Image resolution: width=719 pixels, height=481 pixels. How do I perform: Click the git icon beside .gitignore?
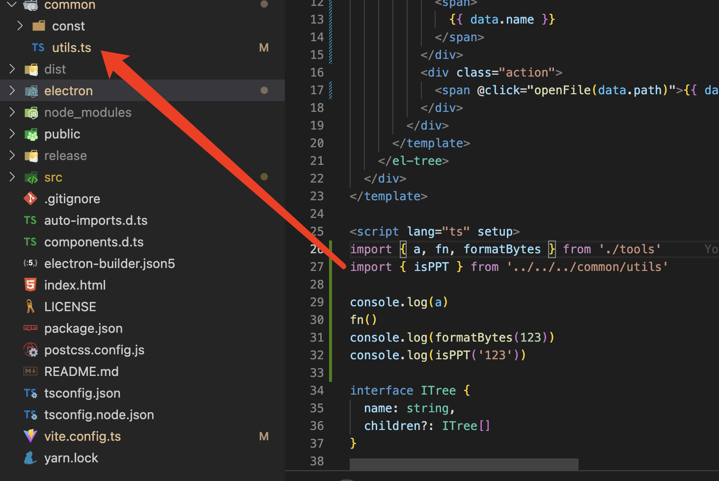pyautogui.click(x=30, y=198)
